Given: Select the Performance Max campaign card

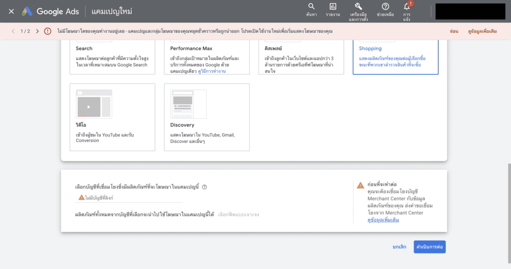Looking at the screenshot, I should pos(207,57).
